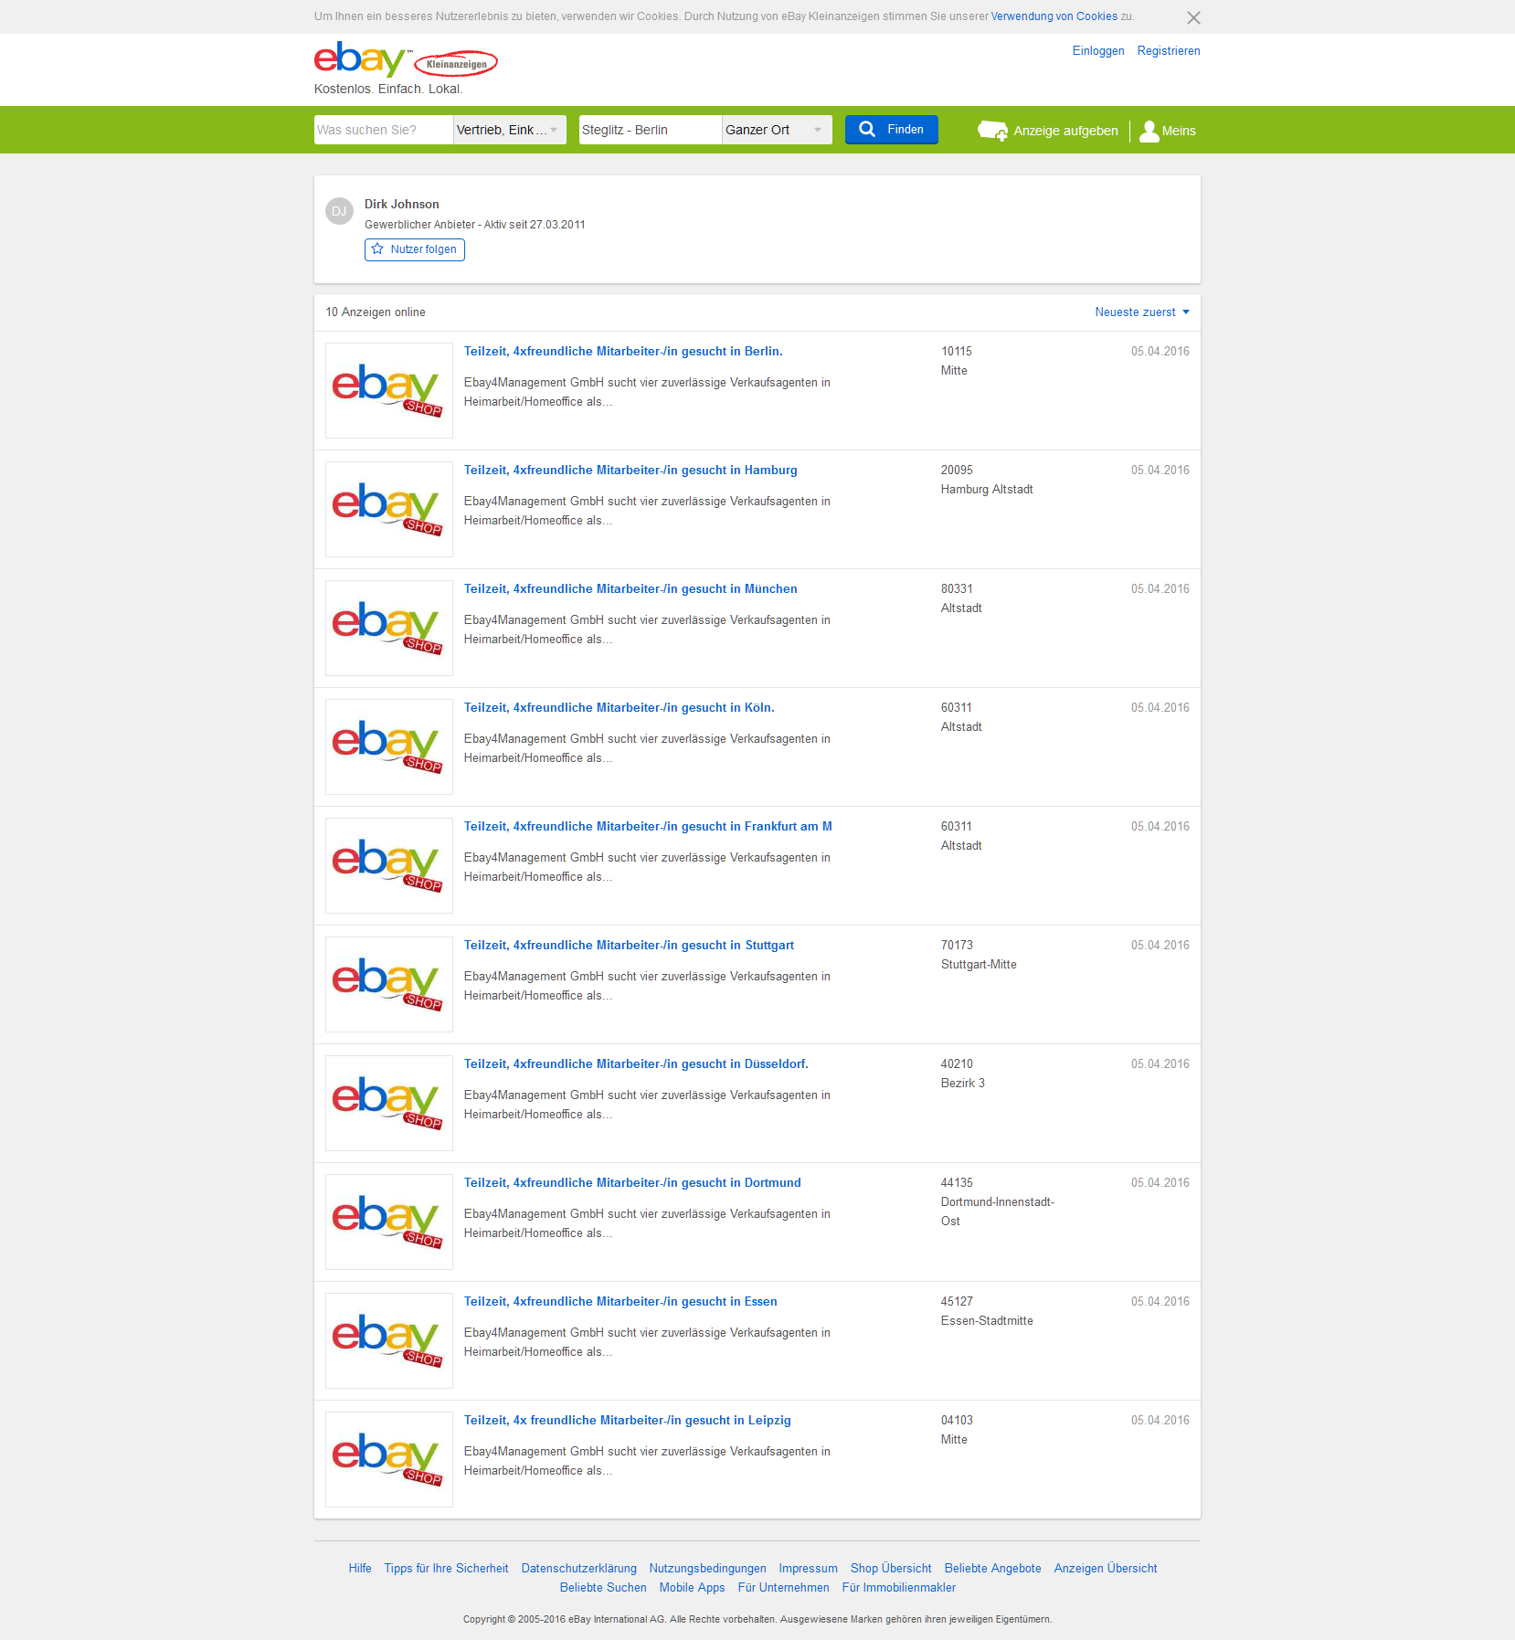Screen dimensions: 1515x1640
Task: Open the ad title ending in Köln.
Action: (x=620, y=708)
